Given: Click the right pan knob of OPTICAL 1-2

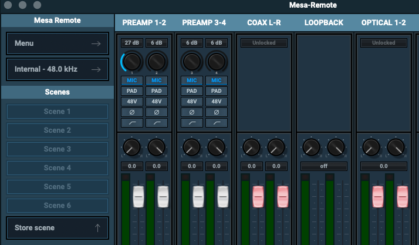Looking at the screenshot, I should 396,147.
